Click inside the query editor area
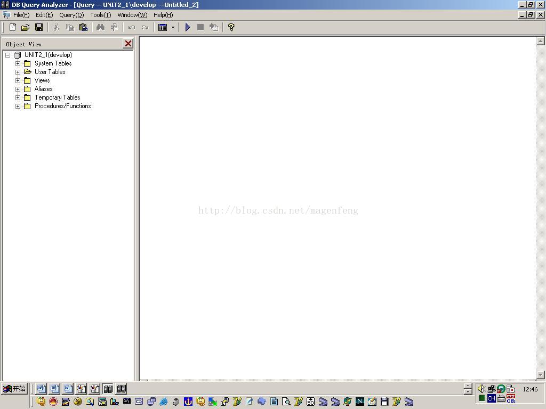Image resolution: width=546 pixels, height=409 pixels. 338,208
